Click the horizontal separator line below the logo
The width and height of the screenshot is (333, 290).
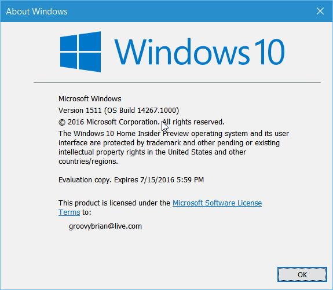177,82
